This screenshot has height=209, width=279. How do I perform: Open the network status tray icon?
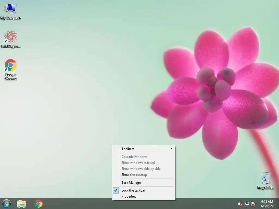coord(247,204)
